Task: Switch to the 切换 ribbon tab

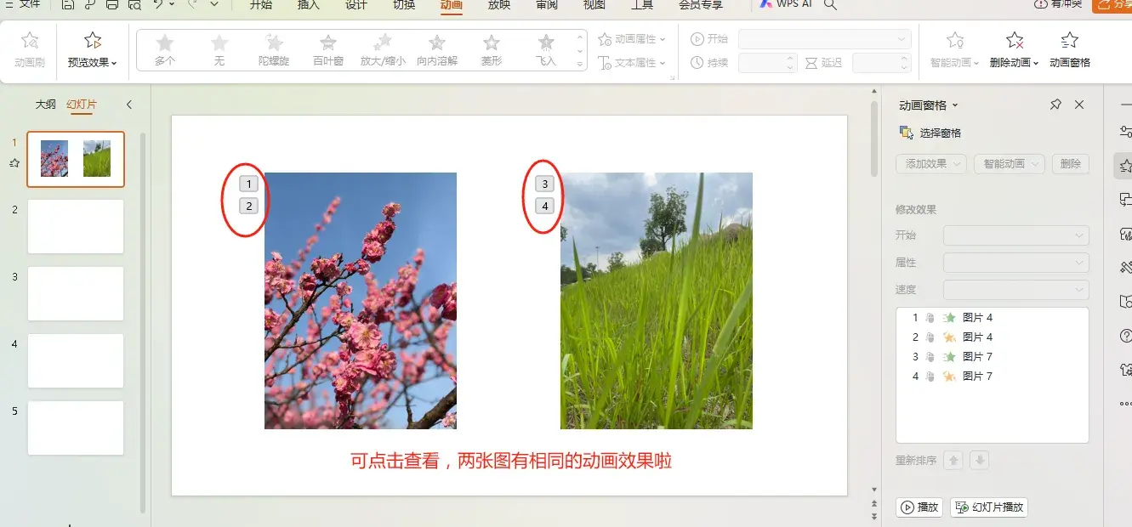Action: (403, 5)
